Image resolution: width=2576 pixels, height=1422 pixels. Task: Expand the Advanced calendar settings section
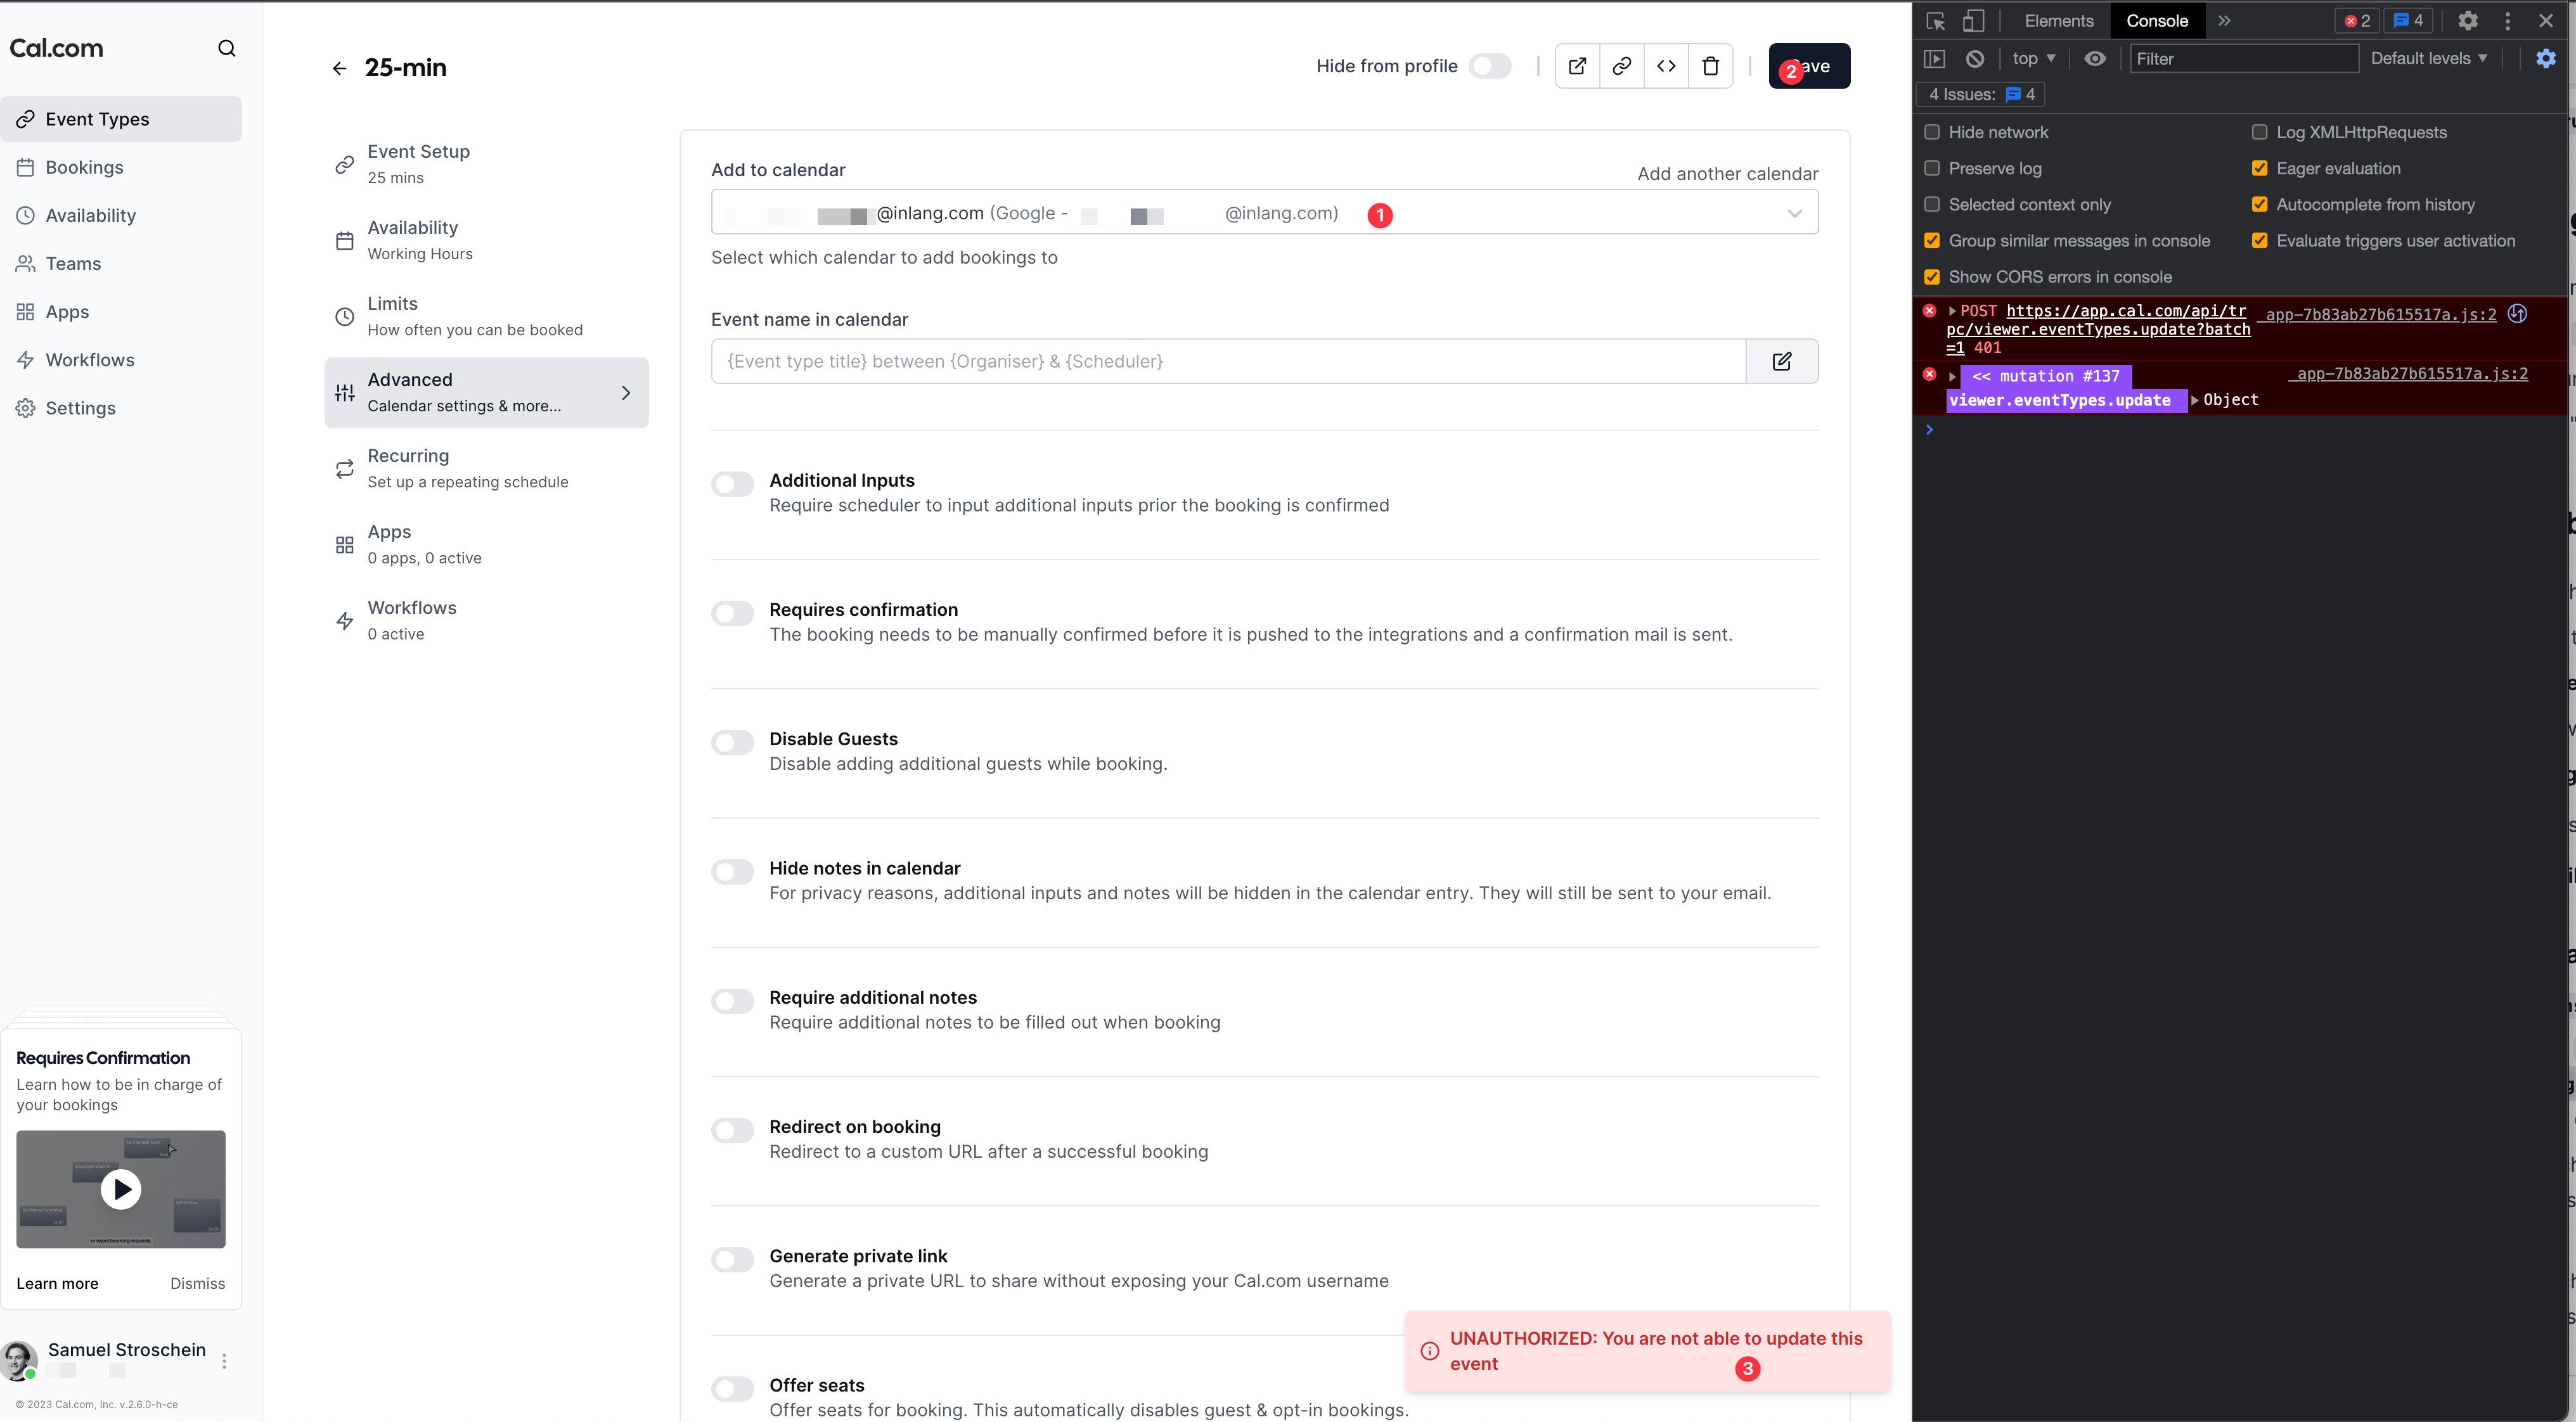point(487,392)
